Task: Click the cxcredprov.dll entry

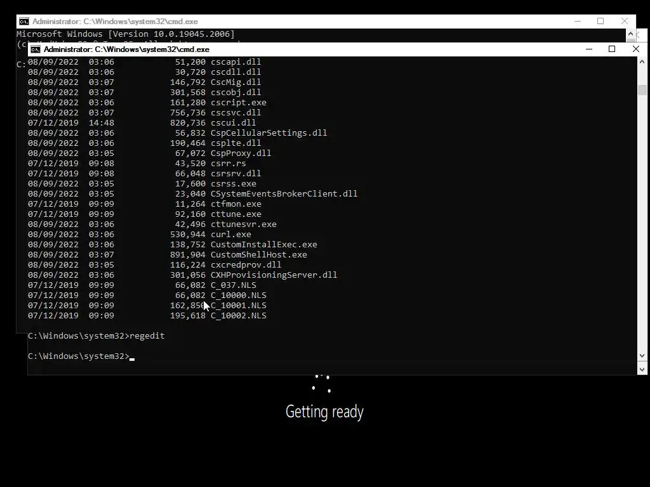Action: [x=155, y=264]
